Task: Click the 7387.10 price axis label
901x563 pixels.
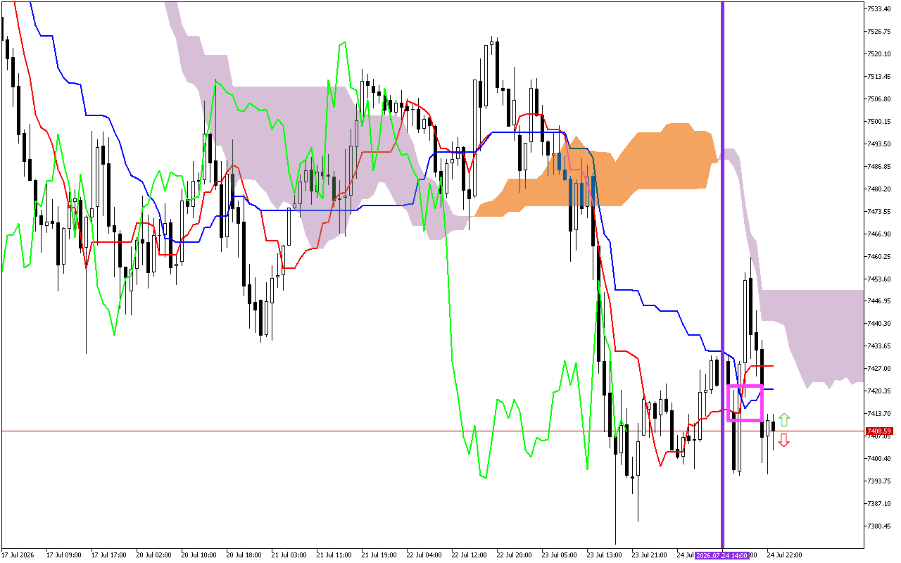Action: point(880,504)
